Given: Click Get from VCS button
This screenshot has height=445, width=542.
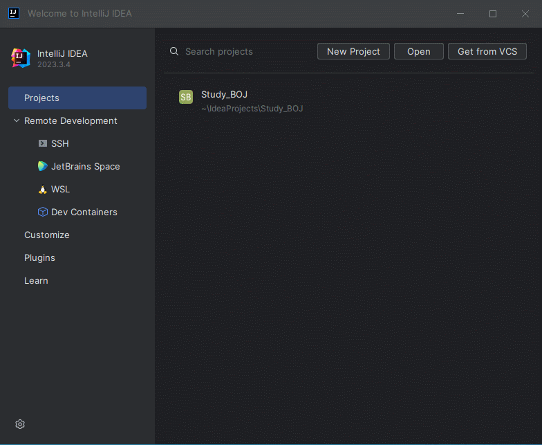Looking at the screenshot, I should click(x=487, y=51).
